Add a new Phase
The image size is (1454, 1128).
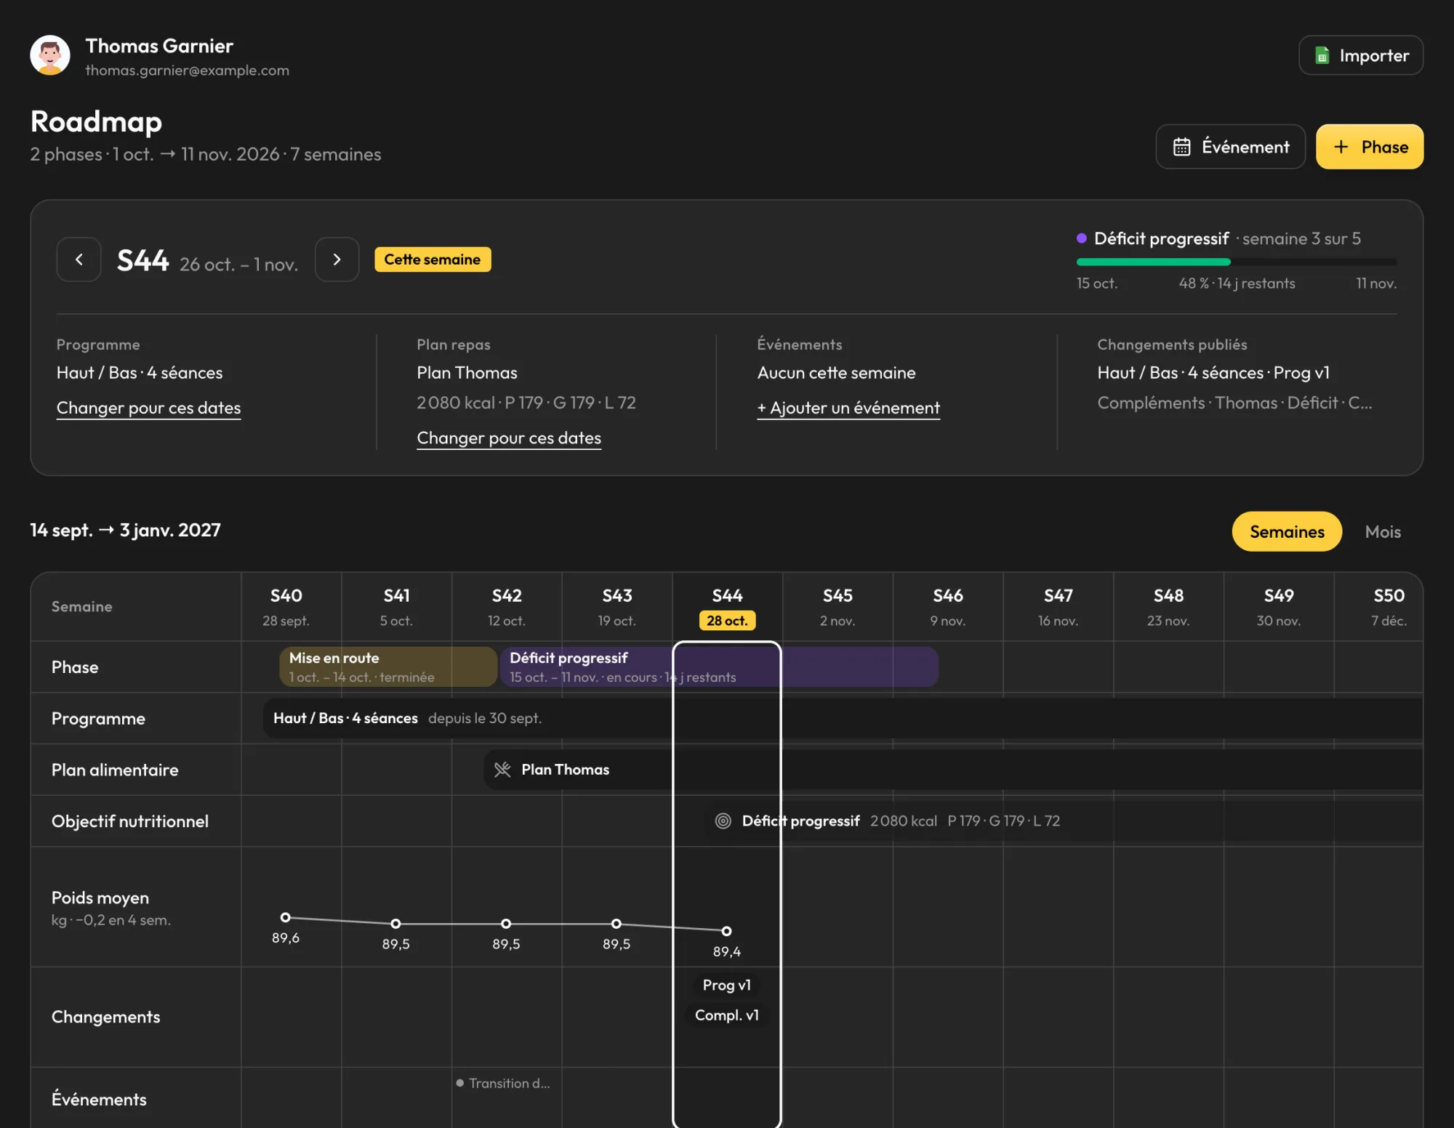(x=1370, y=147)
